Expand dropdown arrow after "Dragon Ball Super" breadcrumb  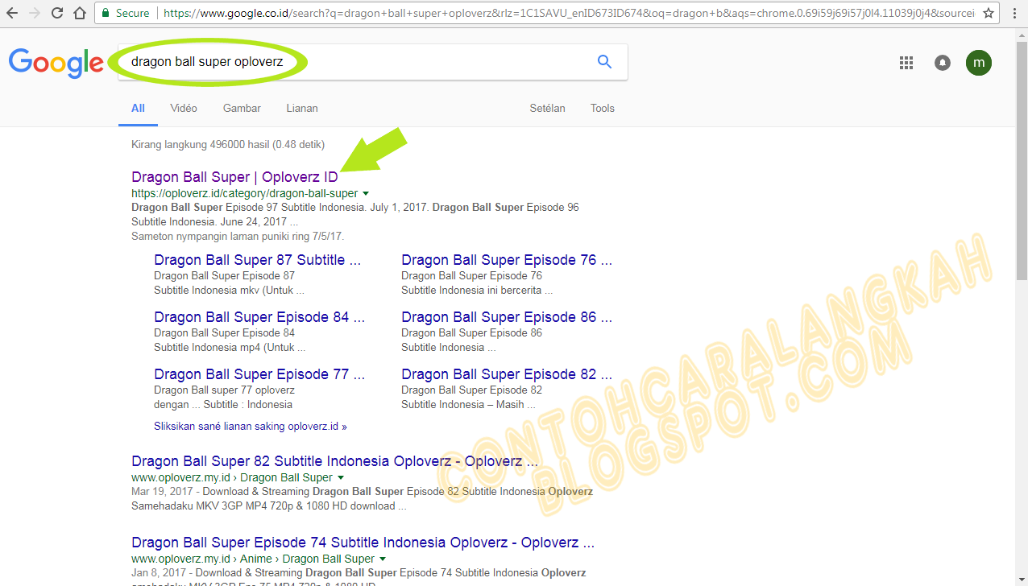341,478
